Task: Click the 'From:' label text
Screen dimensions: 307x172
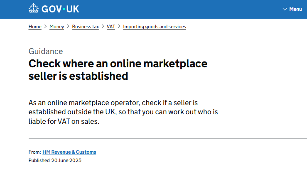Action: [34, 152]
